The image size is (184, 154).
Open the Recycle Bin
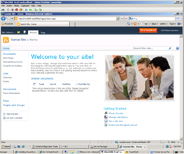click(x=12, y=114)
